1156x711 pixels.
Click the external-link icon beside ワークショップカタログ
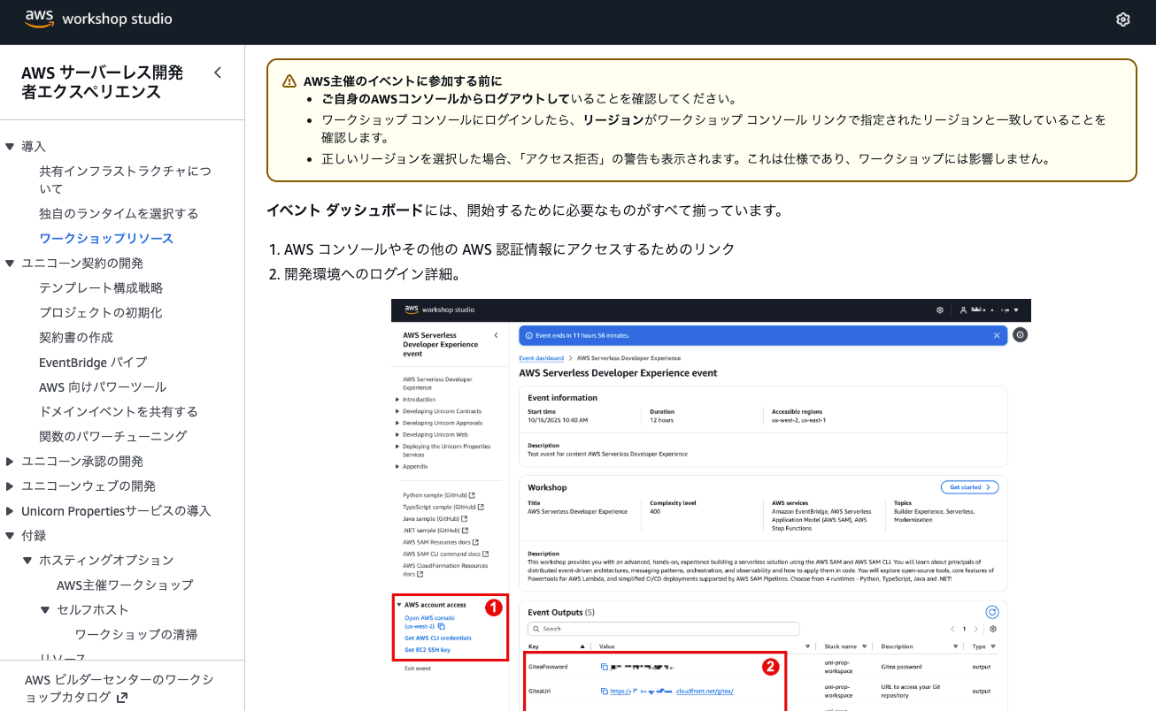(x=122, y=697)
